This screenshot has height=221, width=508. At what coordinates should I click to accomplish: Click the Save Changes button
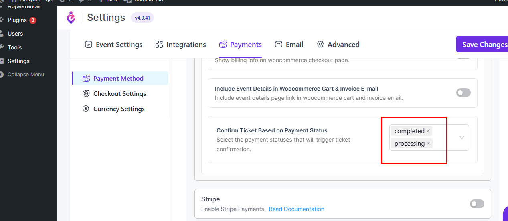pyautogui.click(x=484, y=45)
